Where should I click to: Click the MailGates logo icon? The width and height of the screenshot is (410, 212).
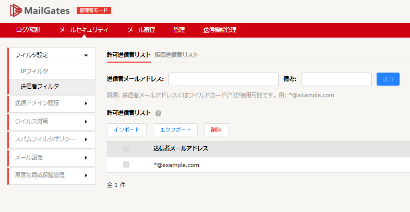16,10
